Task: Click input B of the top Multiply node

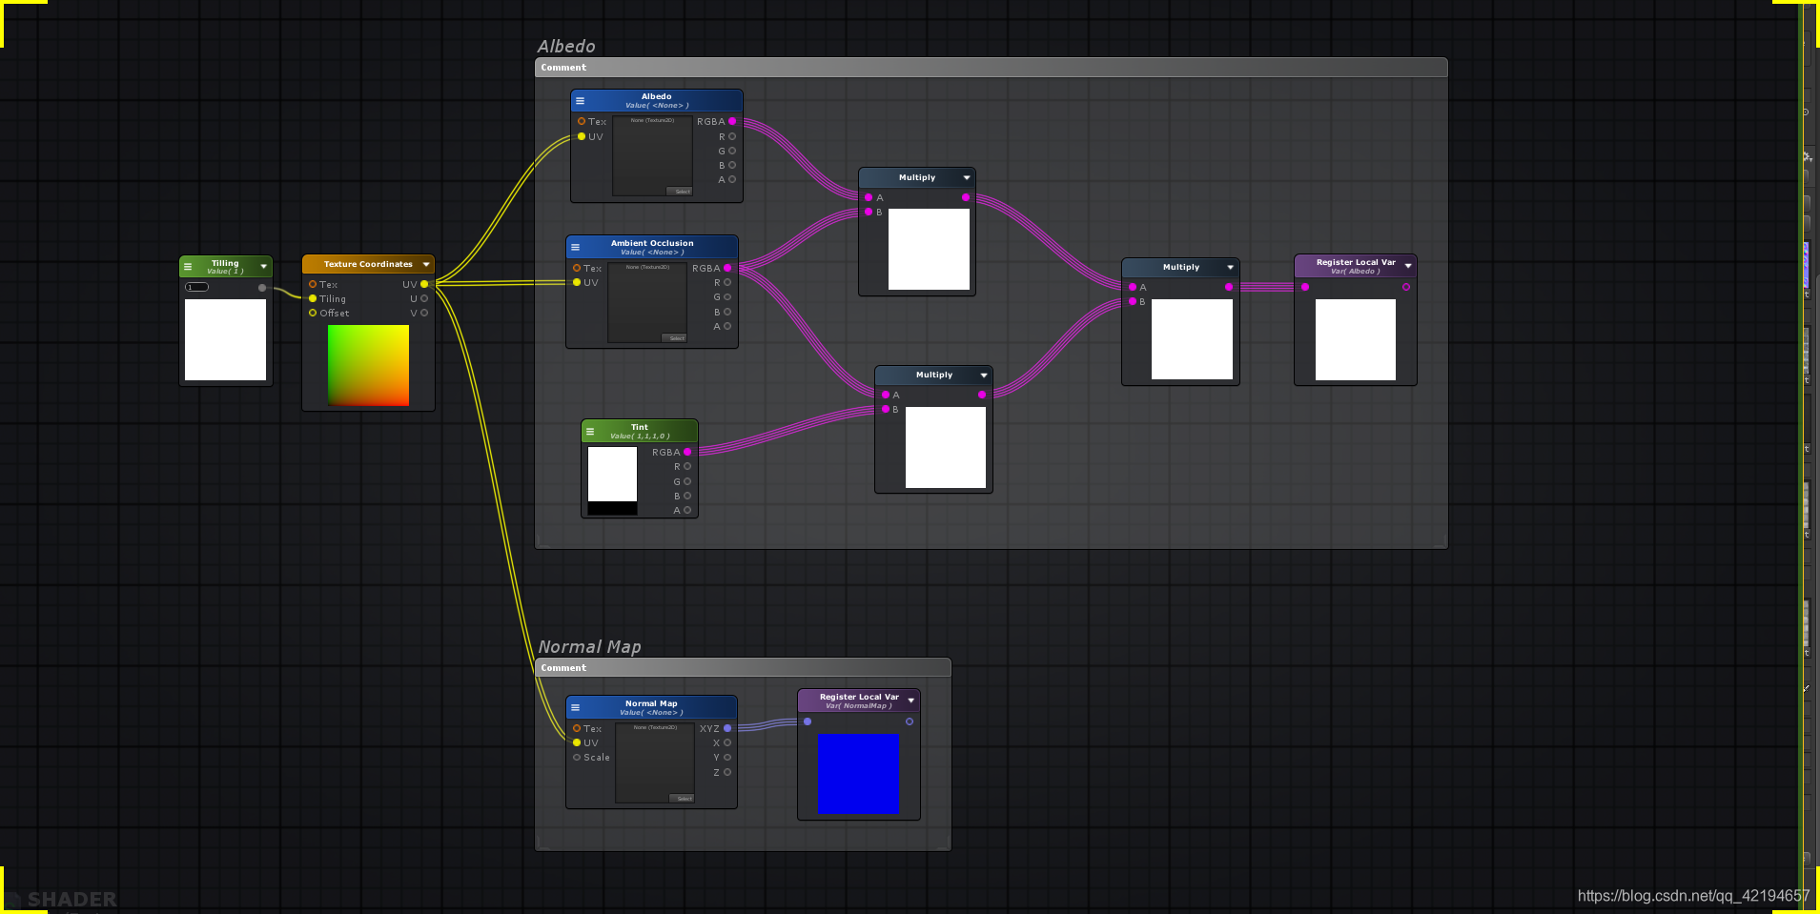Action: [869, 212]
